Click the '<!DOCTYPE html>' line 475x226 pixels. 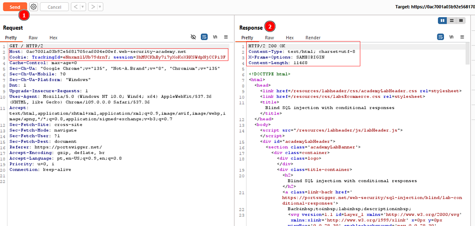[270, 74]
